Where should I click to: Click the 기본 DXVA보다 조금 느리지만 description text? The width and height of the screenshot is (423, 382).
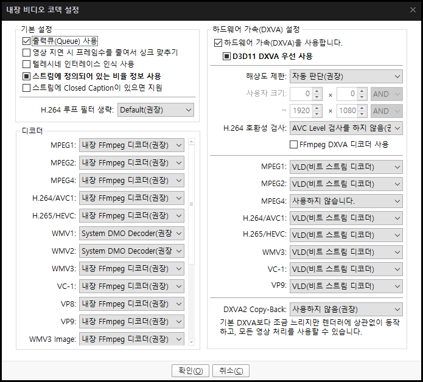tap(309, 327)
